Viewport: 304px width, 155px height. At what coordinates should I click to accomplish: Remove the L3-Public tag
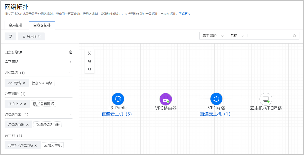point(25,104)
